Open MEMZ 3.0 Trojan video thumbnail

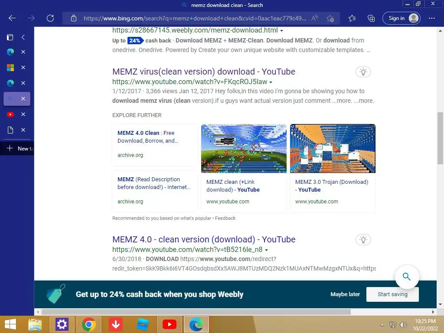coord(333,148)
